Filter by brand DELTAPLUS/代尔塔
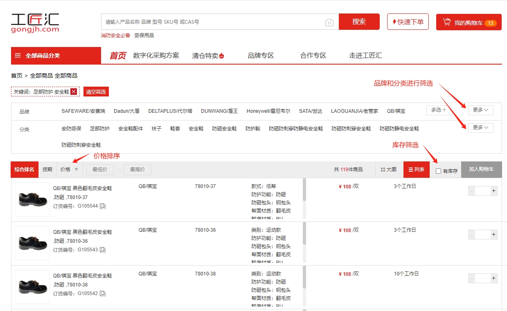Image resolution: width=507 pixels, height=311 pixels. click(170, 111)
